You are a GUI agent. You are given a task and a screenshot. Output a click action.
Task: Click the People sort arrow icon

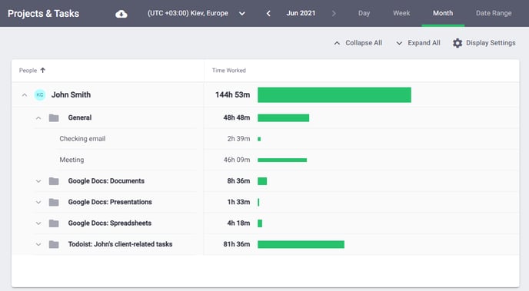(43, 70)
